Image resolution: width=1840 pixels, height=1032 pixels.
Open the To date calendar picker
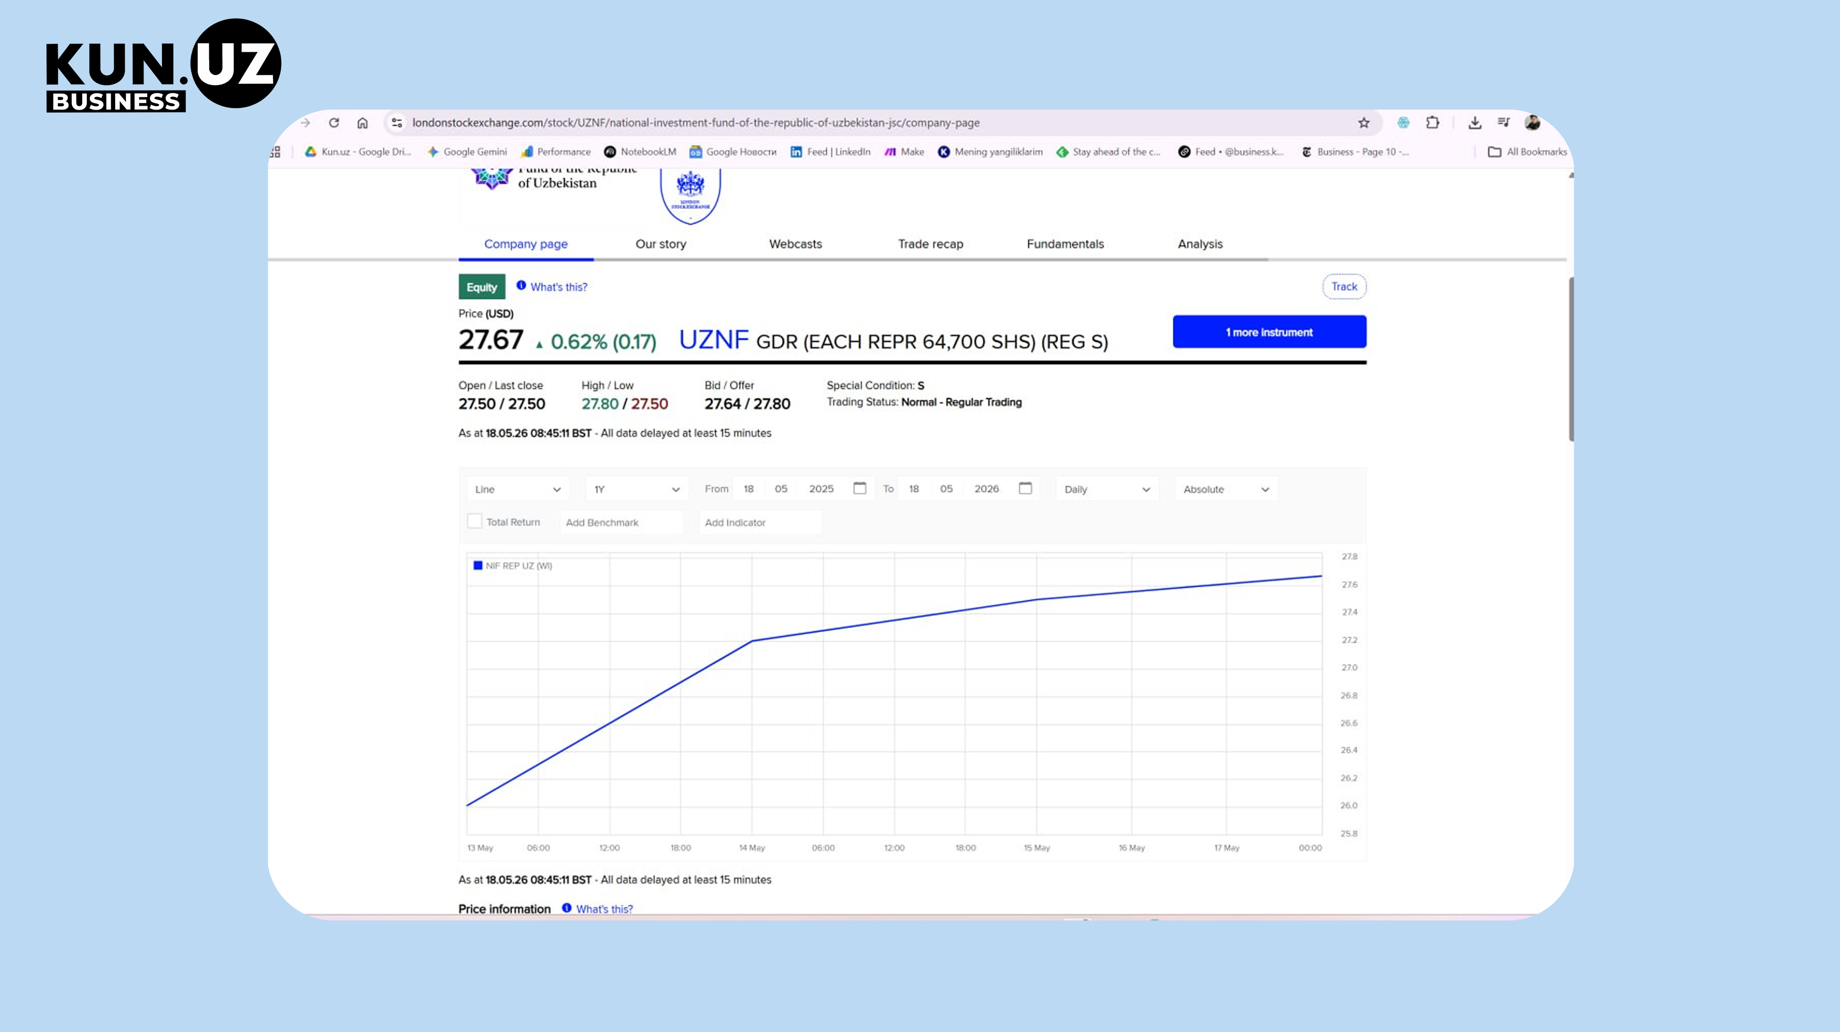tap(1026, 488)
